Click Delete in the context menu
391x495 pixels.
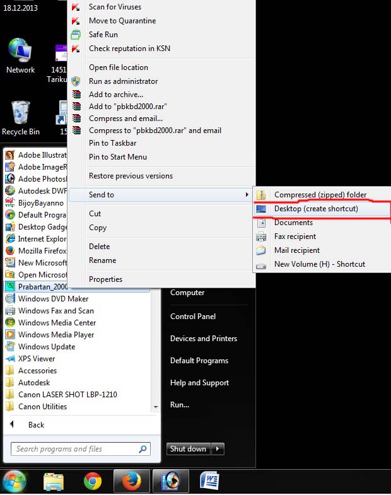[x=99, y=247]
